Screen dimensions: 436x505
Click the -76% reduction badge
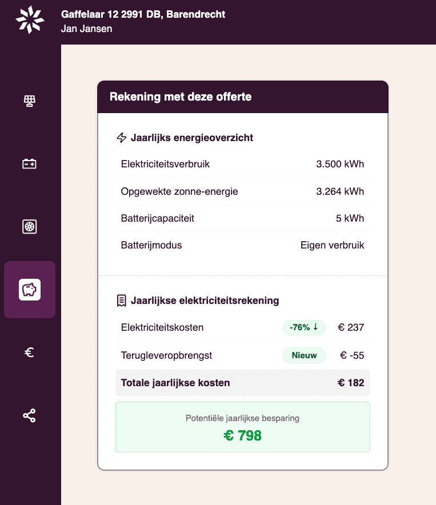[x=304, y=327]
